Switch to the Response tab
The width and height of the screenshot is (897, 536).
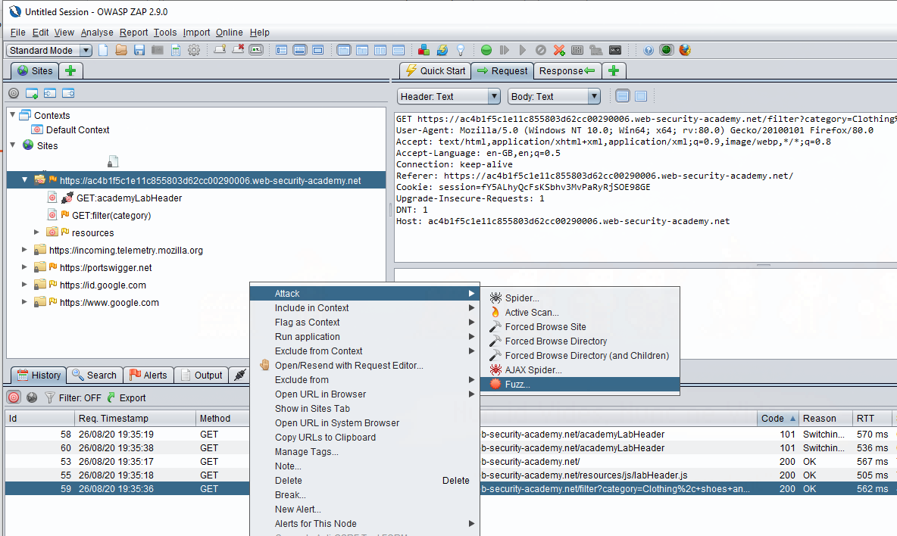click(x=567, y=71)
